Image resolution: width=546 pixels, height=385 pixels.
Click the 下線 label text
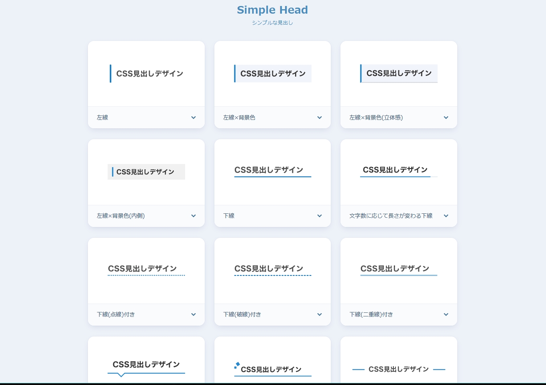pyautogui.click(x=229, y=216)
